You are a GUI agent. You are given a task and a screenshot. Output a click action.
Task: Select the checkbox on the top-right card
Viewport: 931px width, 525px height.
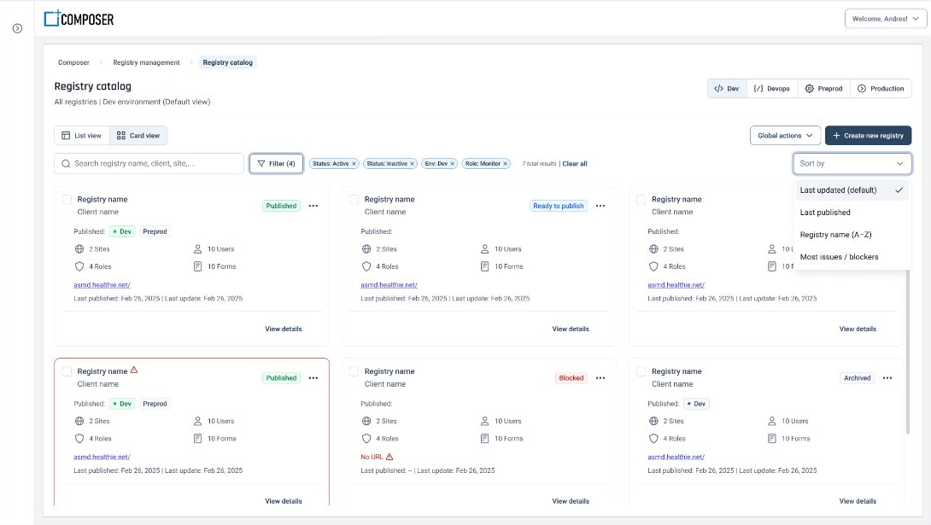click(x=641, y=200)
